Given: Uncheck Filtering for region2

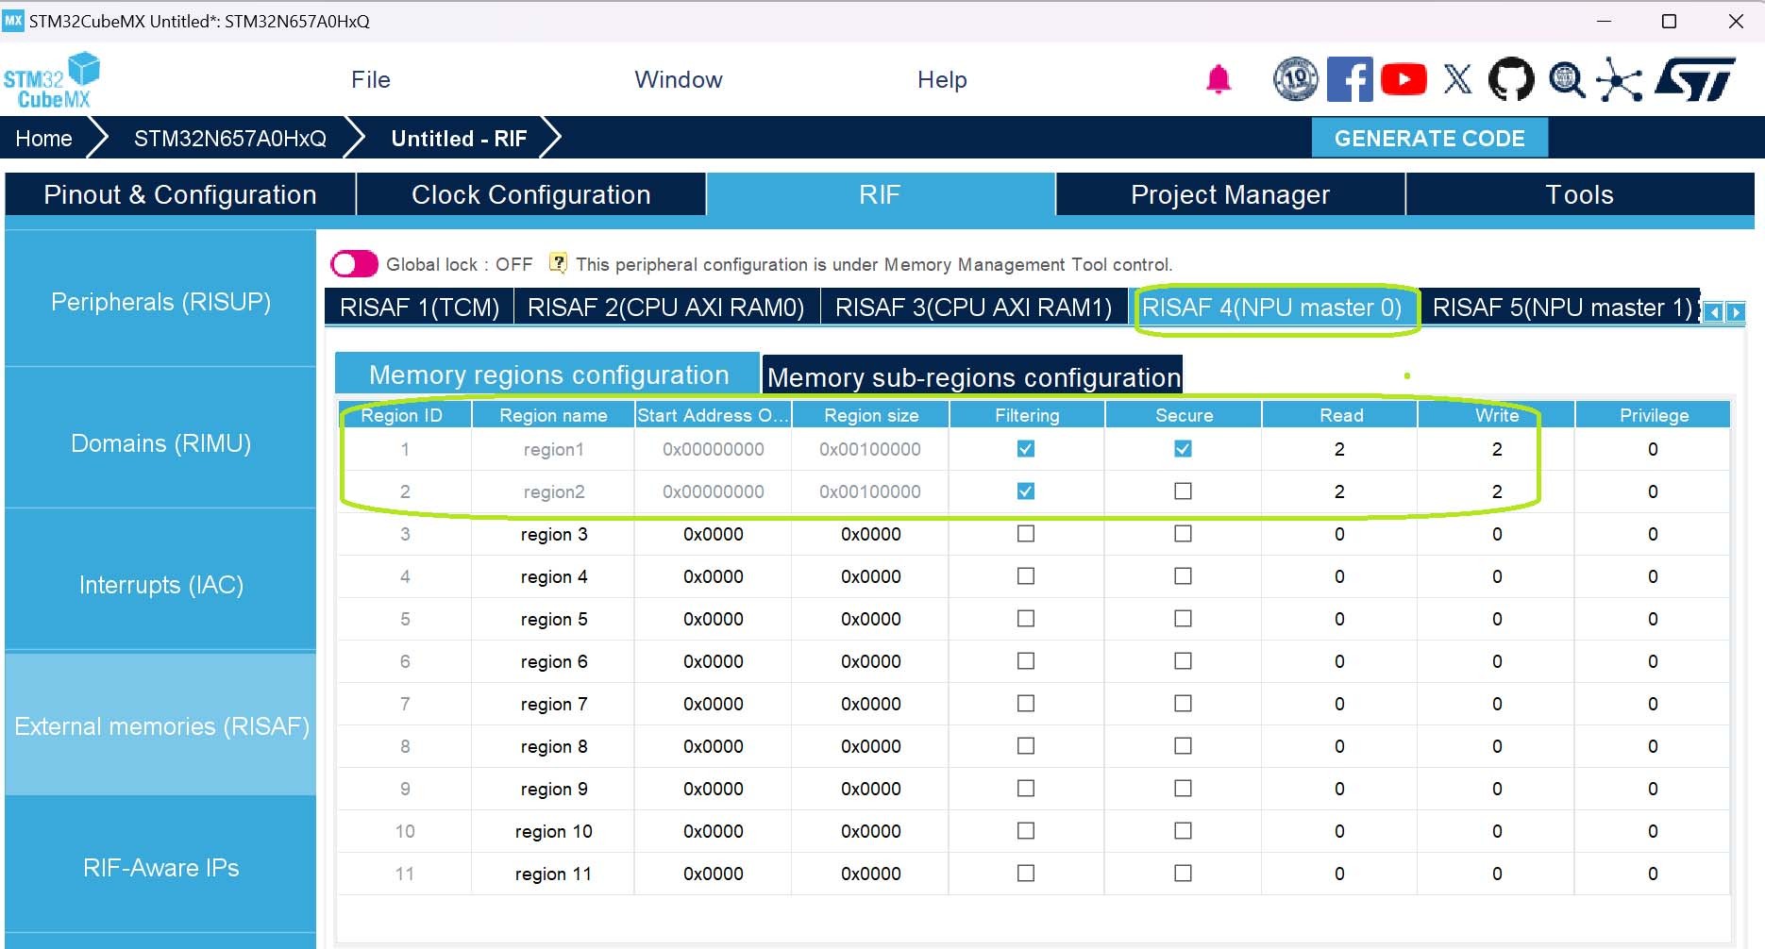Looking at the screenshot, I should point(1026,491).
